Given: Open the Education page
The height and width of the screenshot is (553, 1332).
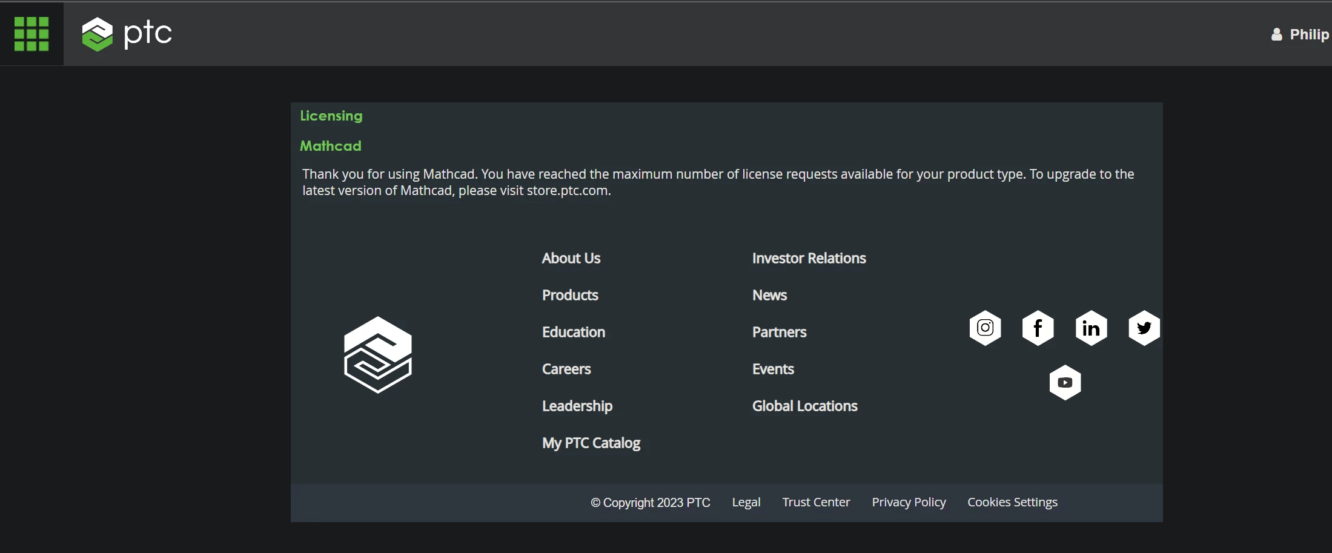Looking at the screenshot, I should pos(574,333).
